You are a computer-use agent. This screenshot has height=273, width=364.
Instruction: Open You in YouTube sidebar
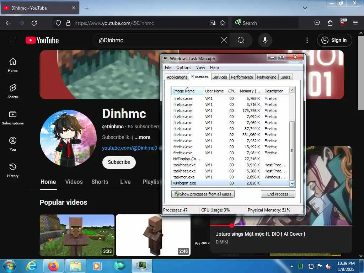pyautogui.click(x=13, y=144)
